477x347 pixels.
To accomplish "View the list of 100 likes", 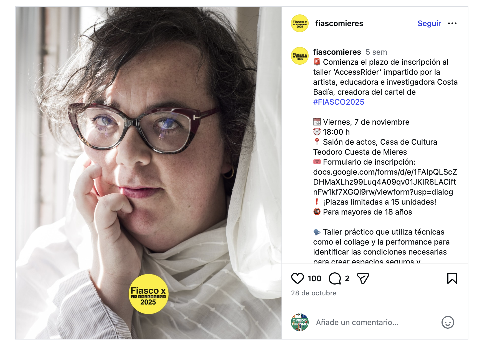I will pos(314,278).
